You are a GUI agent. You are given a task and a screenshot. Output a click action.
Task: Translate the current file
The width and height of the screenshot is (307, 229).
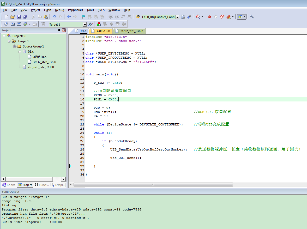tap(6, 24)
